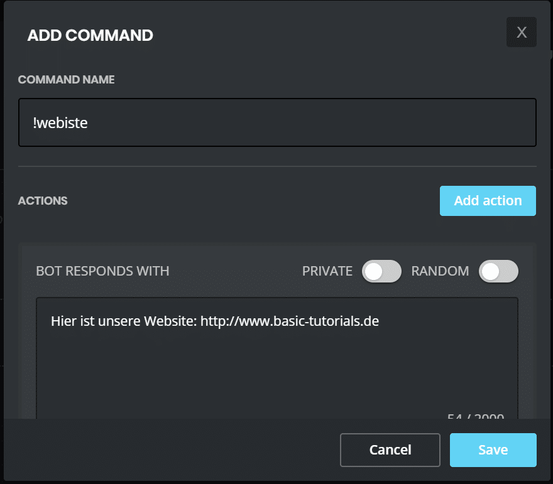Place cursor in the !webiste text

tap(60, 123)
